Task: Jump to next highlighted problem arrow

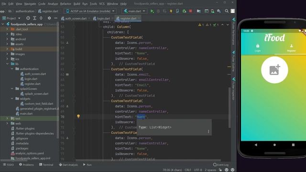Action: point(228,25)
